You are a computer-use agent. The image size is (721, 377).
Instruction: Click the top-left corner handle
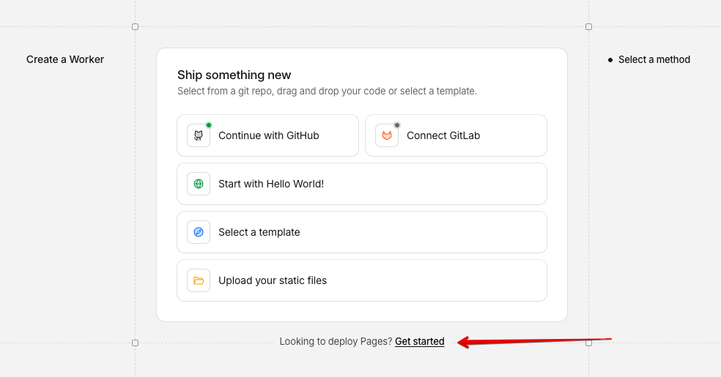[x=135, y=26]
